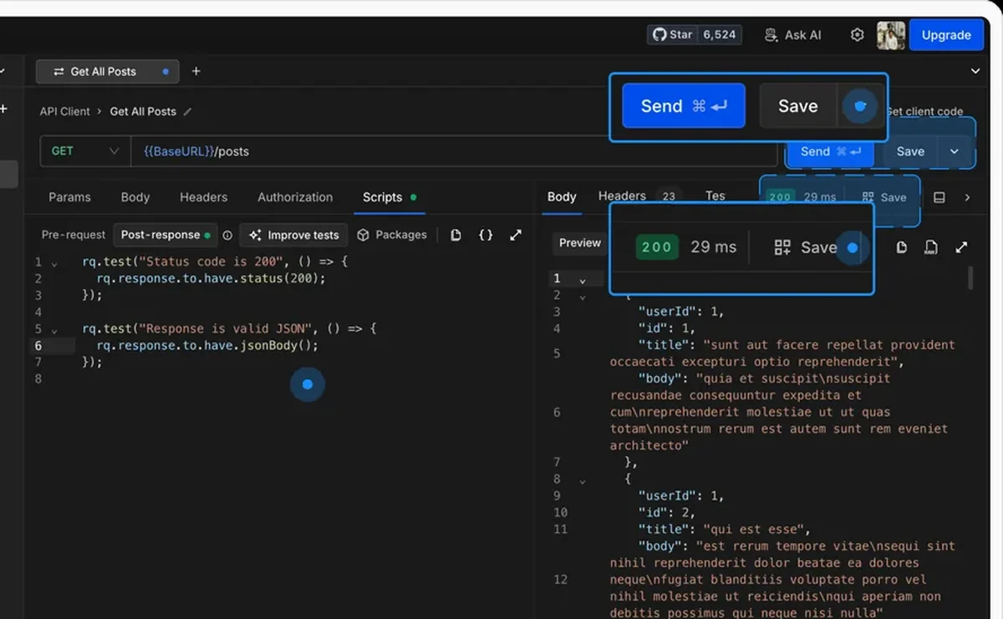Copy the response body

click(901, 247)
